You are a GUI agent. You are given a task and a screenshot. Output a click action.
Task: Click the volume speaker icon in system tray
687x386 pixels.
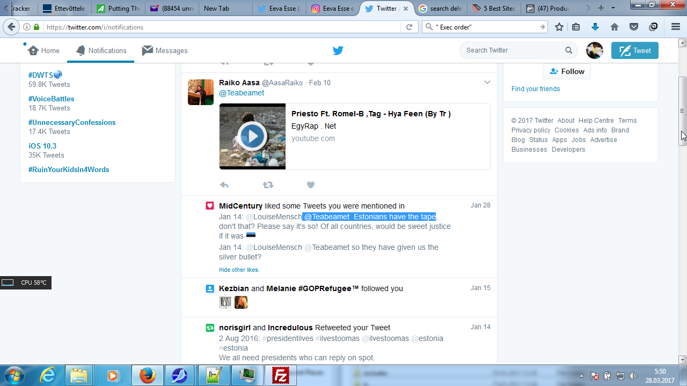click(633, 376)
